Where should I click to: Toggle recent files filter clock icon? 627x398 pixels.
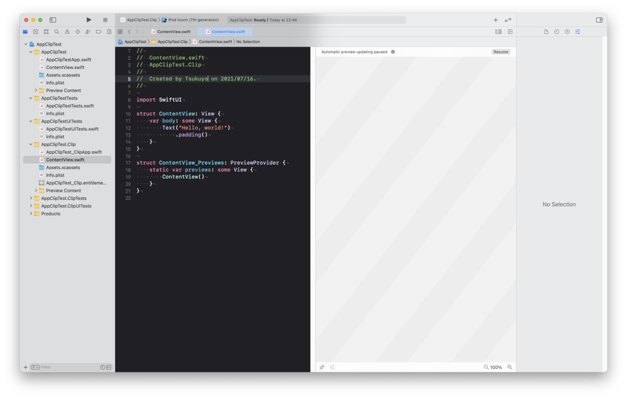click(102, 367)
